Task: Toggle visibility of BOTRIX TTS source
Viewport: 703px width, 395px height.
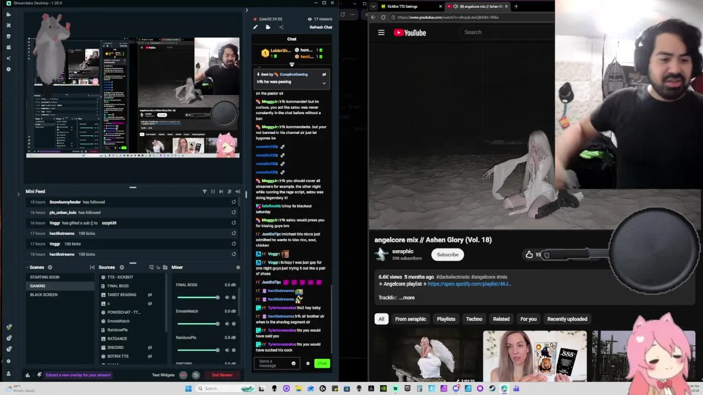Action: [149, 356]
